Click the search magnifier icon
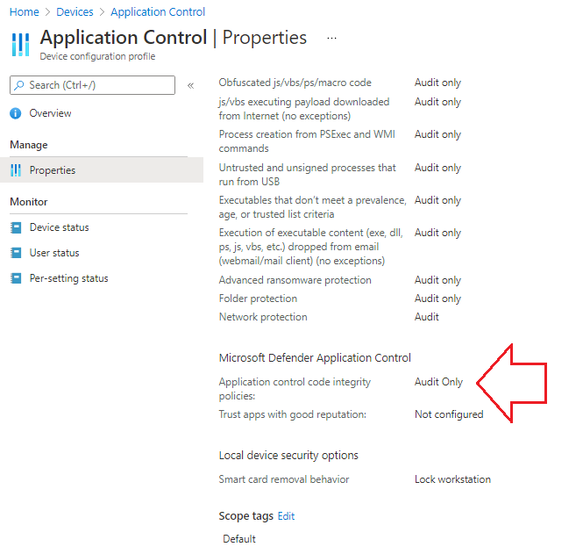The height and width of the screenshot is (554, 583). [18, 85]
